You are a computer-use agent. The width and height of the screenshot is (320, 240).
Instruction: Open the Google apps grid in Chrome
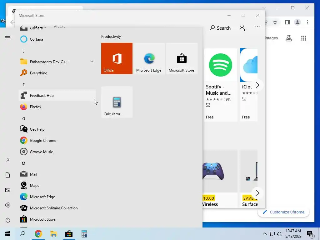click(304, 38)
